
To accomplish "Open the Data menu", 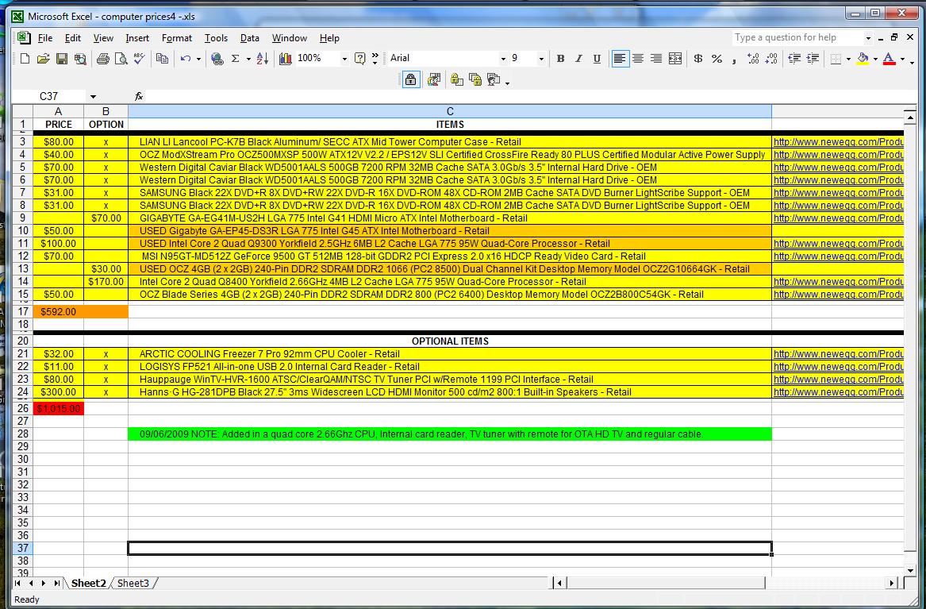I will pyautogui.click(x=250, y=38).
